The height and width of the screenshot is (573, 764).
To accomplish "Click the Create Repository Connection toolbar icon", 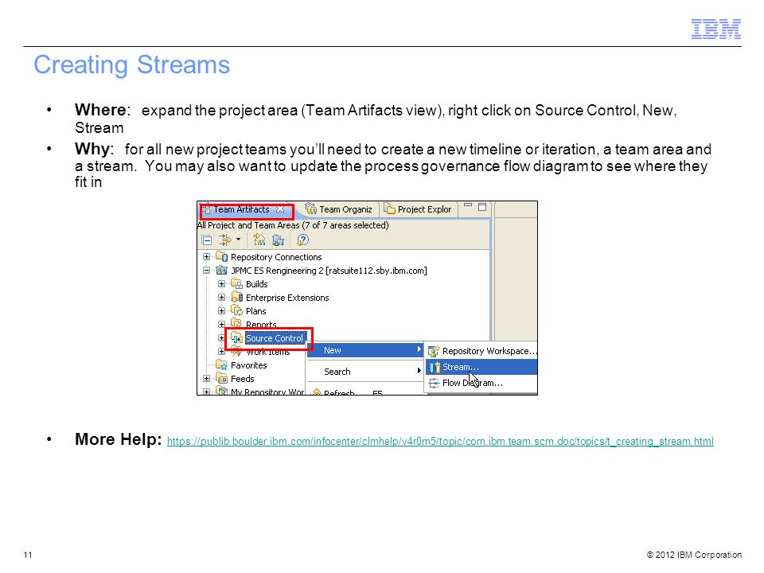I will click(278, 240).
